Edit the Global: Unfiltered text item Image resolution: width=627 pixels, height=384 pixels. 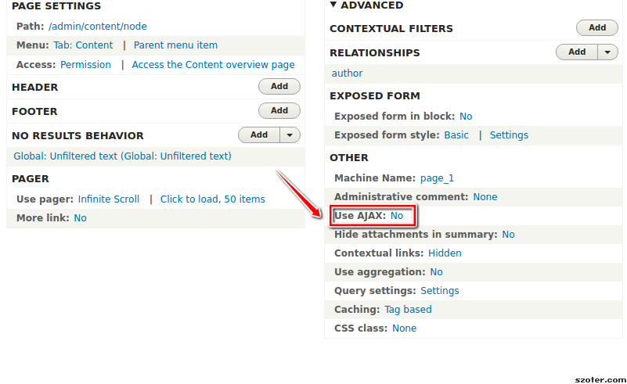(x=122, y=156)
